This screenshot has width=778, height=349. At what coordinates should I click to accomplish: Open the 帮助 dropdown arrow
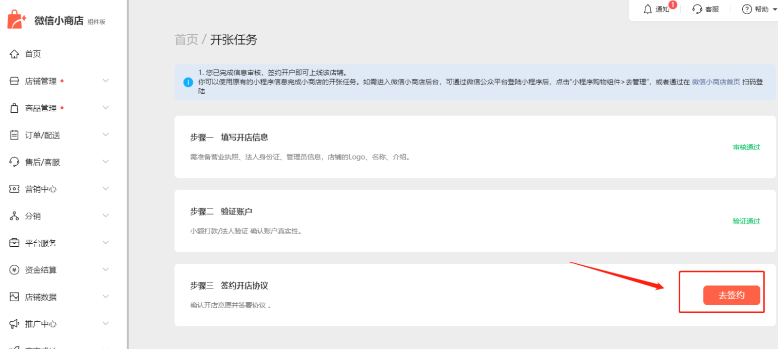774,10
